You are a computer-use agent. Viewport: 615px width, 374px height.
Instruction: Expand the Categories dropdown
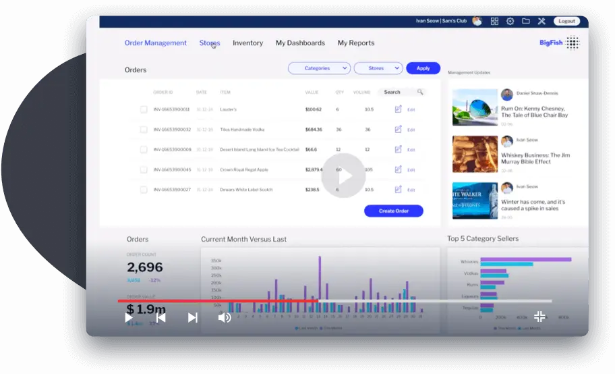pos(319,68)
